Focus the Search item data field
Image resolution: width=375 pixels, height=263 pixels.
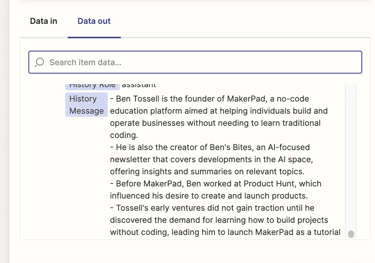195,62
